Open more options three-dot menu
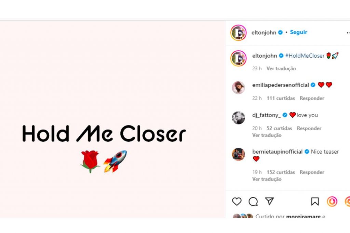 click(348, 33)
